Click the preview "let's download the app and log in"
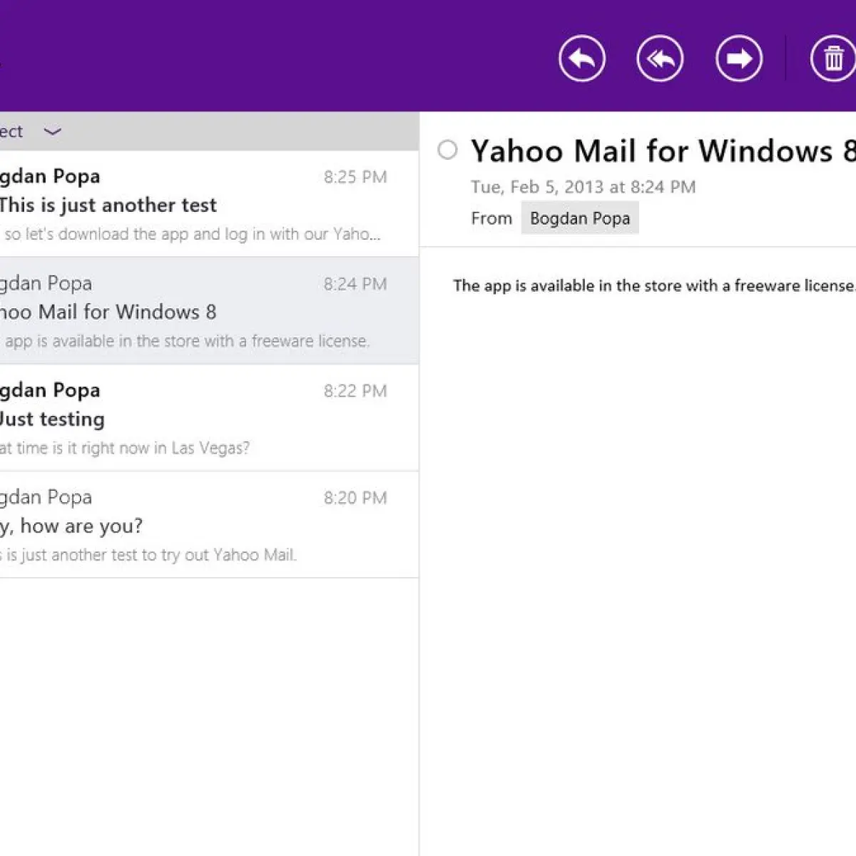This screenshot has height=856, width=856. pos(190,234)
